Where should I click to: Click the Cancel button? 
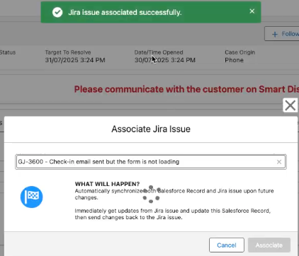[x=227, y=245]
